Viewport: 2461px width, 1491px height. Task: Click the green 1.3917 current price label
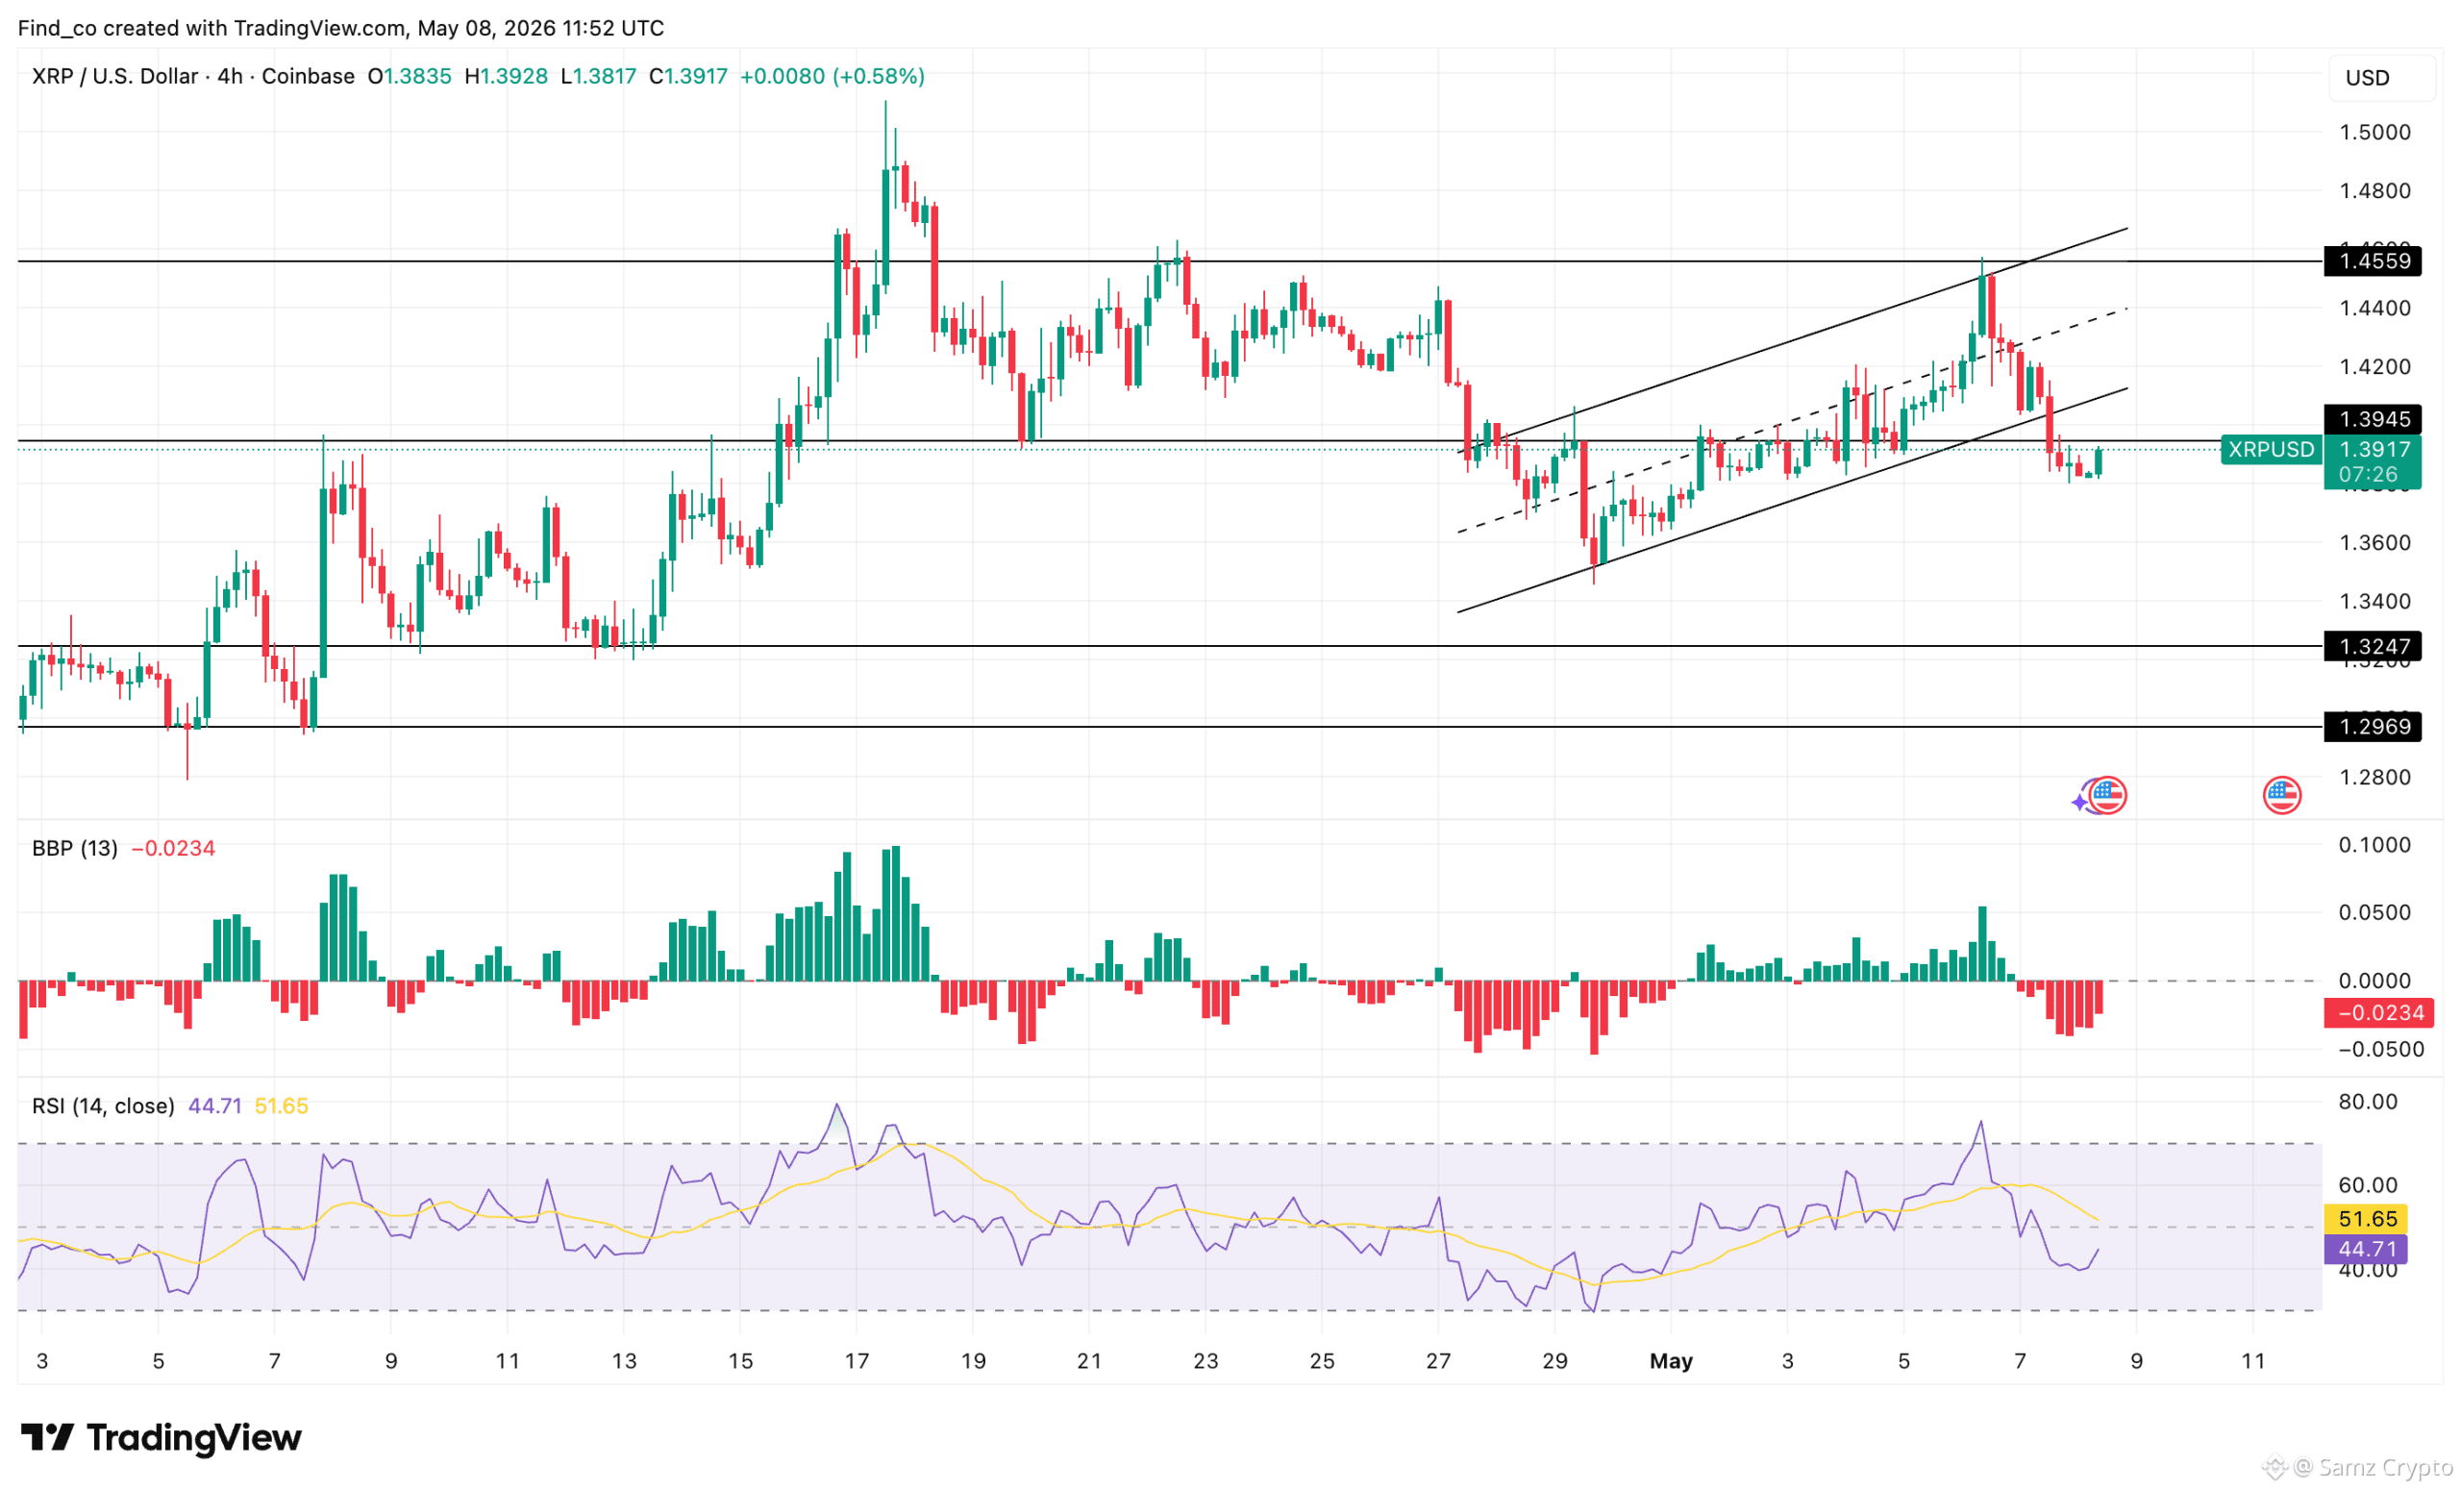[x=2374, y=451]
